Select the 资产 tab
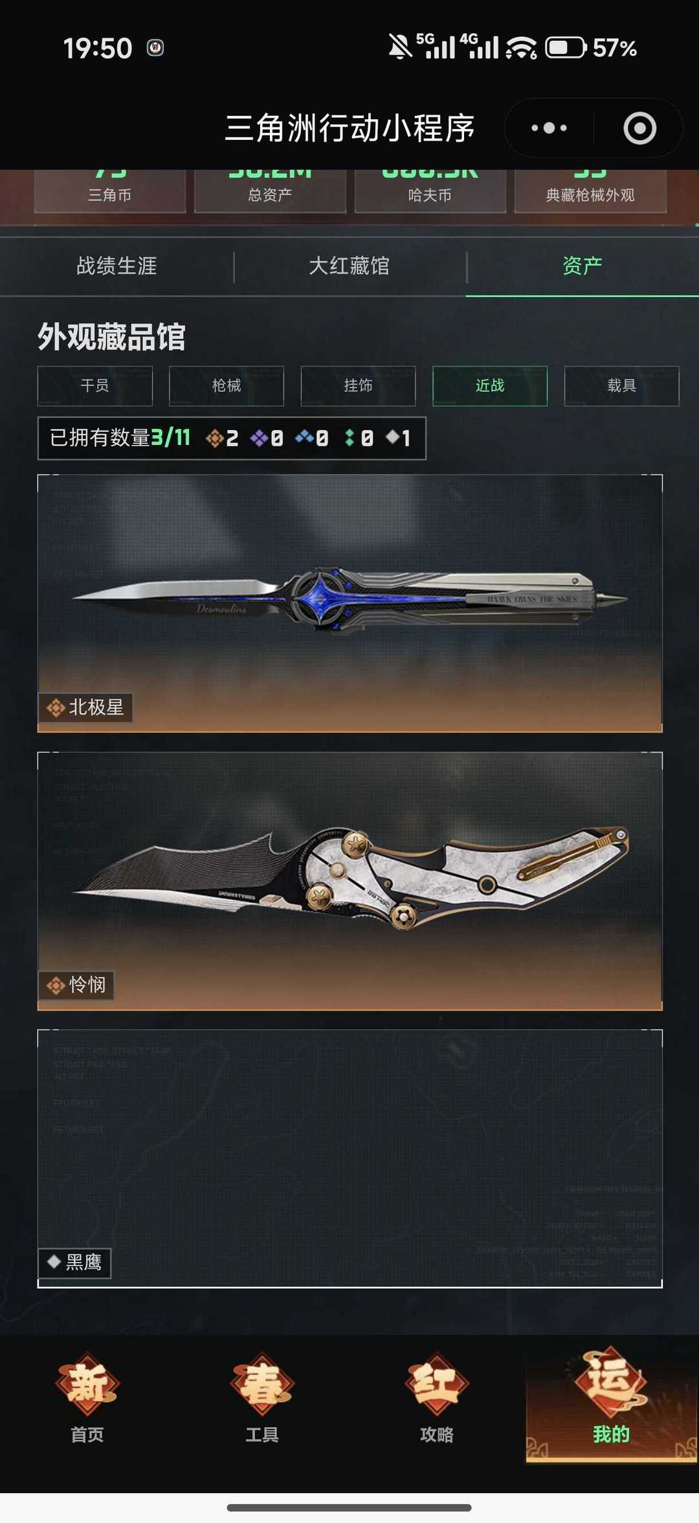 [x=582, y=266]
